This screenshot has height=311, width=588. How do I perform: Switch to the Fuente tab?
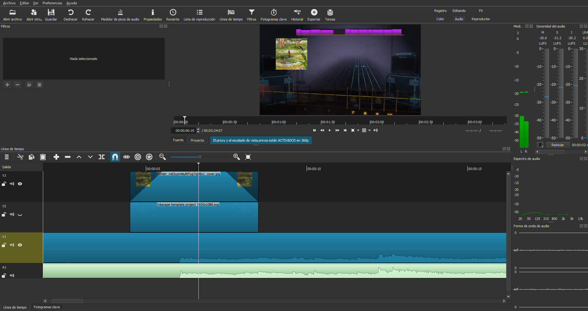pyautogui.click(x=178, y=140)
